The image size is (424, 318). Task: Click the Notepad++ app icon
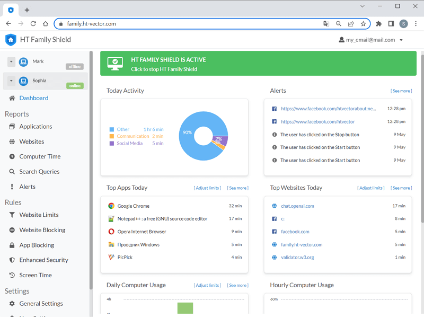tap(111, 219)
